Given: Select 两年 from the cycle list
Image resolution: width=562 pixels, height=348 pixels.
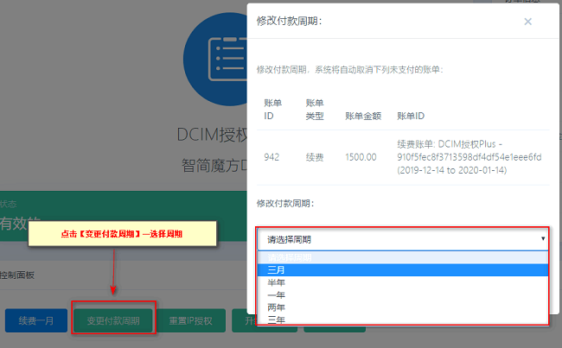Looking at the screenshot, I should 403,307.
